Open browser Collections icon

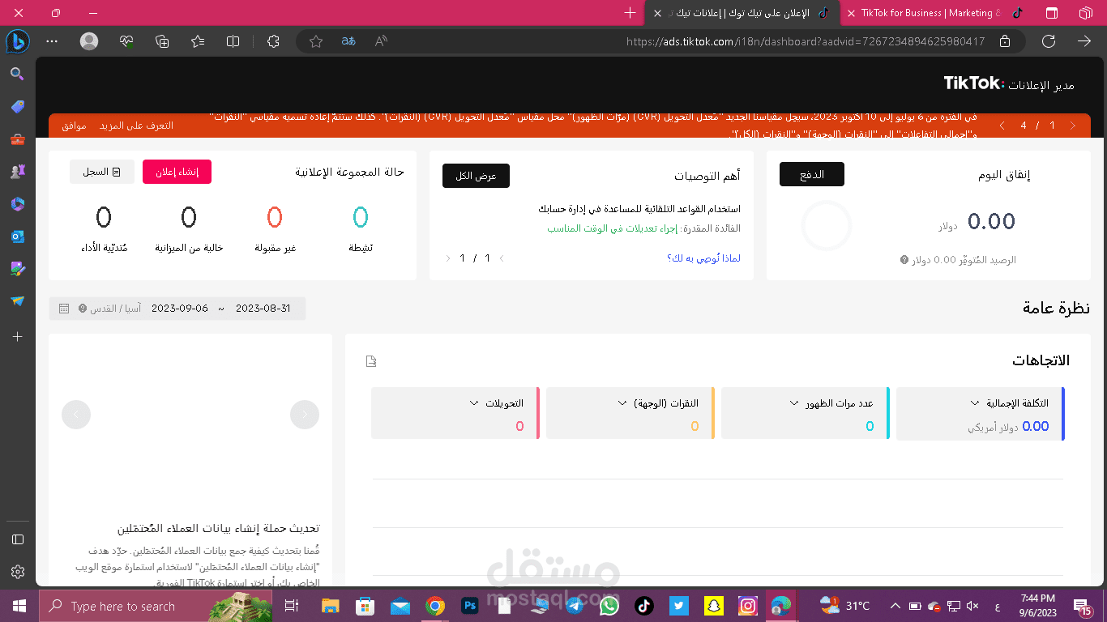point(162,41)
